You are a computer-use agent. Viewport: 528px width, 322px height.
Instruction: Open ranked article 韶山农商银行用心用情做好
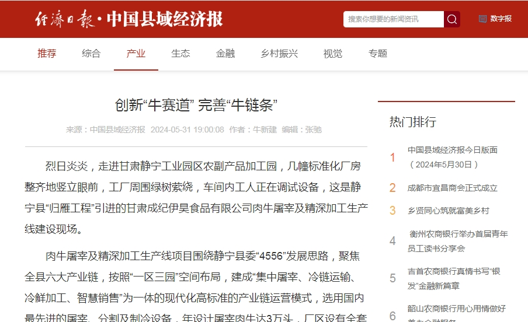457,312
